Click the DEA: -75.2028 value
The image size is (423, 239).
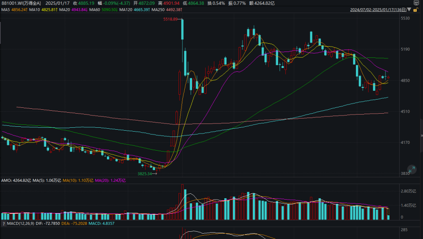(74, 223)
